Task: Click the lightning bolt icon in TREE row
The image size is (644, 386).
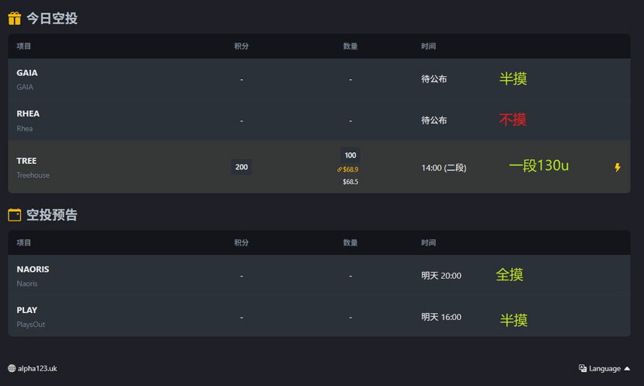Action: coord(618,167)
